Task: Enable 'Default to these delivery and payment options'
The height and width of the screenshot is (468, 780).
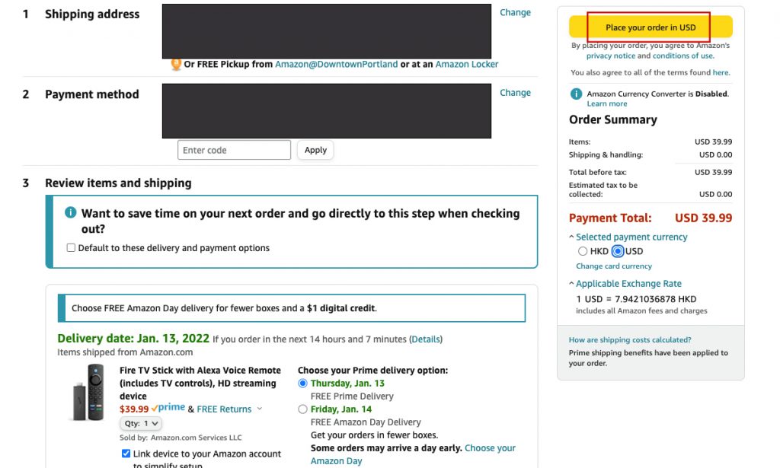Action: point(71,247)
